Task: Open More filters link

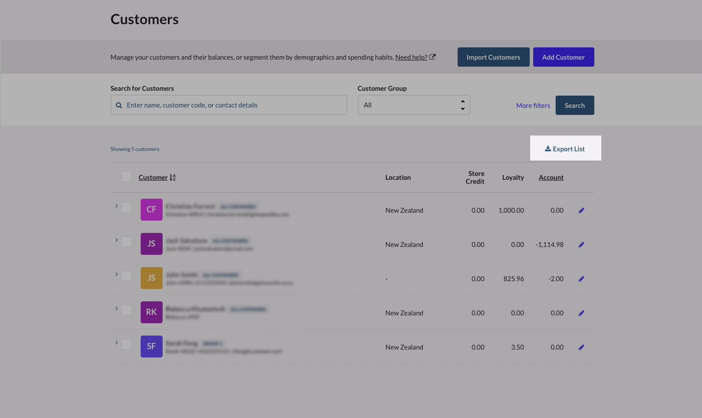Action: (x=533, y=106)
